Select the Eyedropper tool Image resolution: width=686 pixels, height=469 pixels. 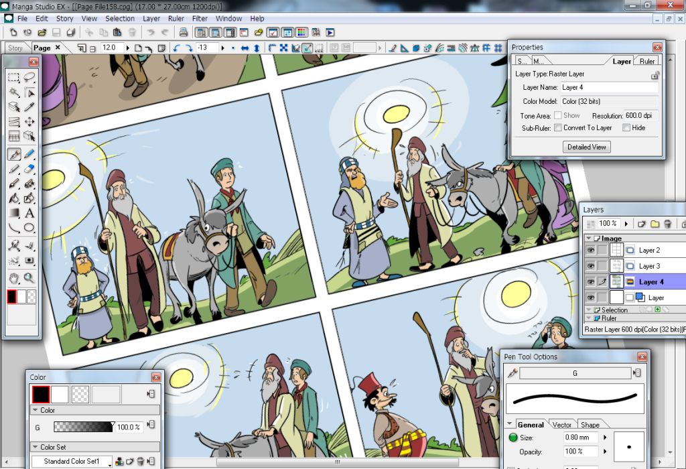click(x=29, y=107)
